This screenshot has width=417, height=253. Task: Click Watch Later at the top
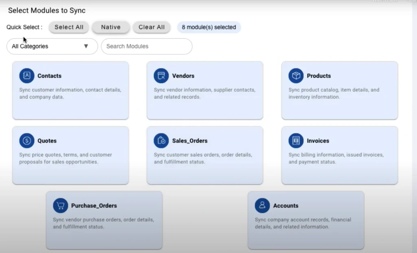[x=384, y=1]
